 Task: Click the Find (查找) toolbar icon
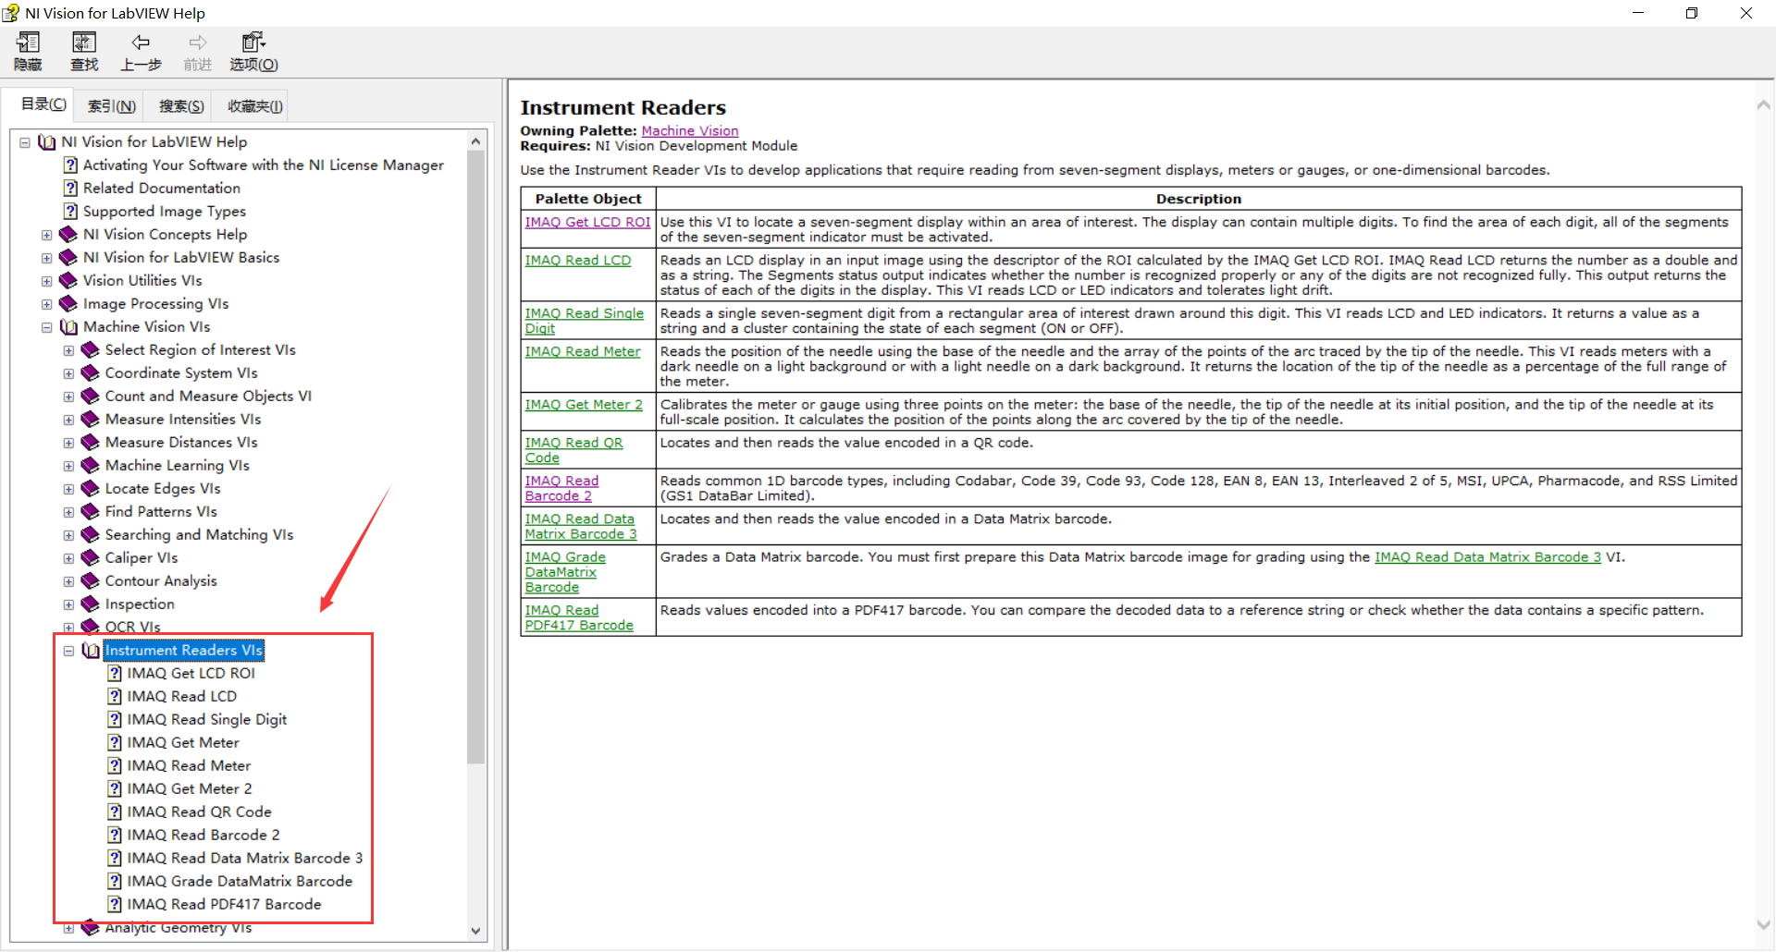pos(84,43)
